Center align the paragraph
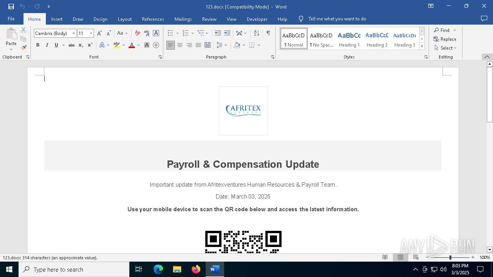 pos(180,45)
